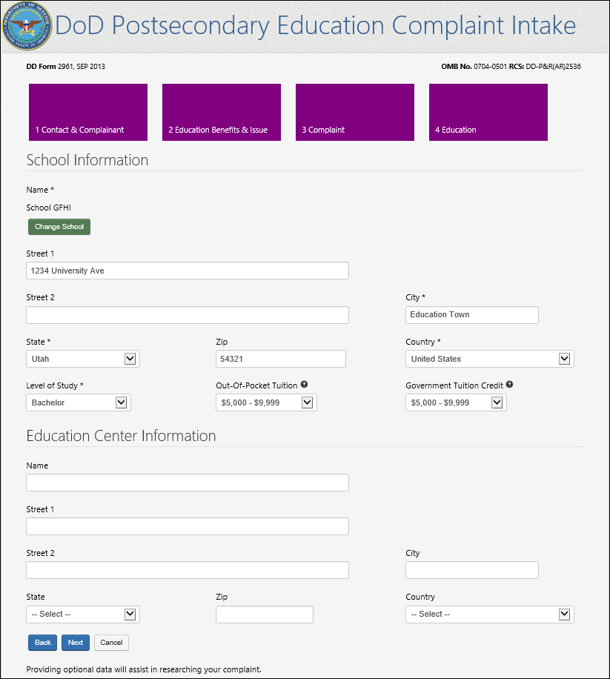Open the Education Center State dropdown
The height and width of the screenshot is (679, 610).
pos(83,615)
